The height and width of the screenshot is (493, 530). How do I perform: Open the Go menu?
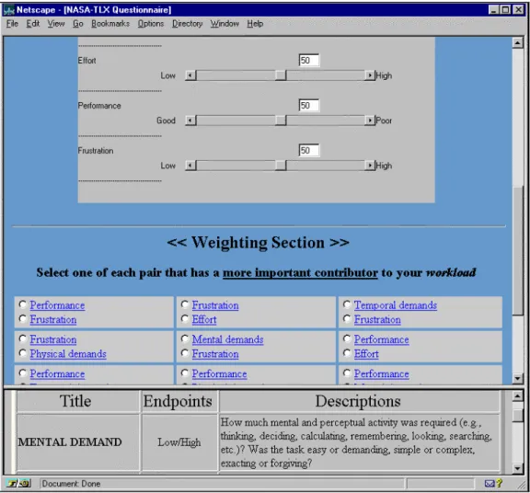point(77,24)
